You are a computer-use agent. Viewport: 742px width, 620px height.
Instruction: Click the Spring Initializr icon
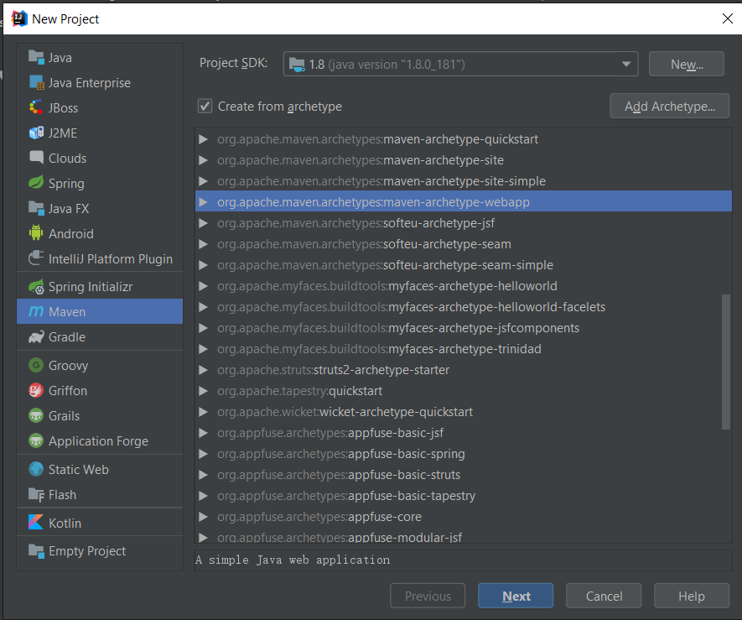pyautogui.click(x=35, y=287)
